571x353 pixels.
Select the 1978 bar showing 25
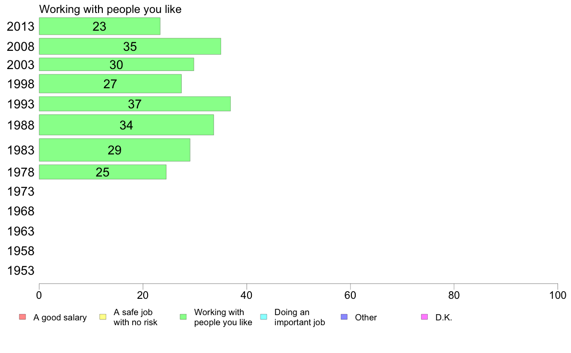103,172
